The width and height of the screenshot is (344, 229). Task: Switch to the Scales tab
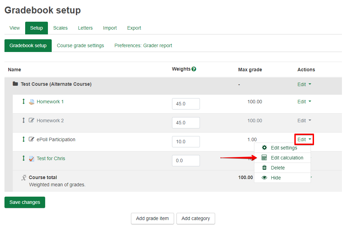click(x=60, y=28)
